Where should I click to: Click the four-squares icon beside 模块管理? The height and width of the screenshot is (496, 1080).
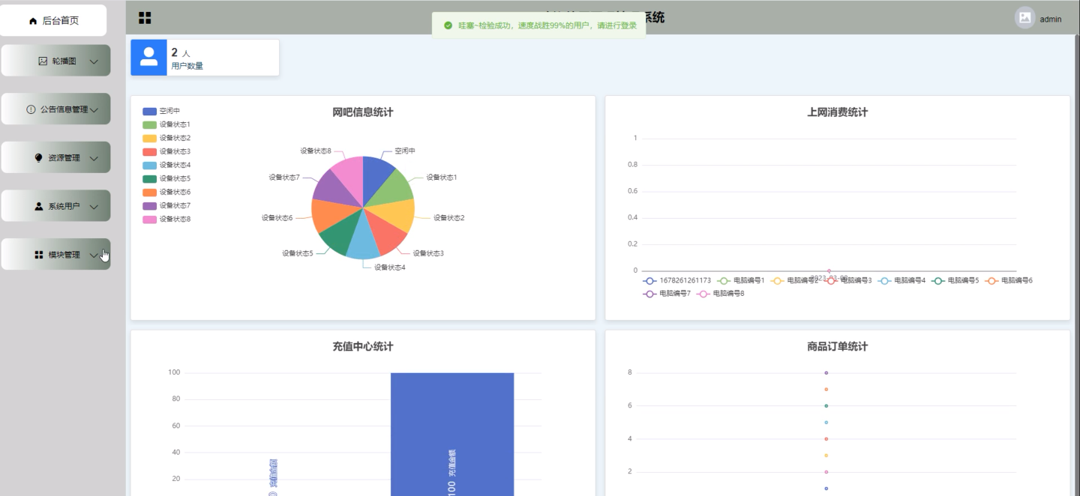pyautogui.click(x=39, y=255)
